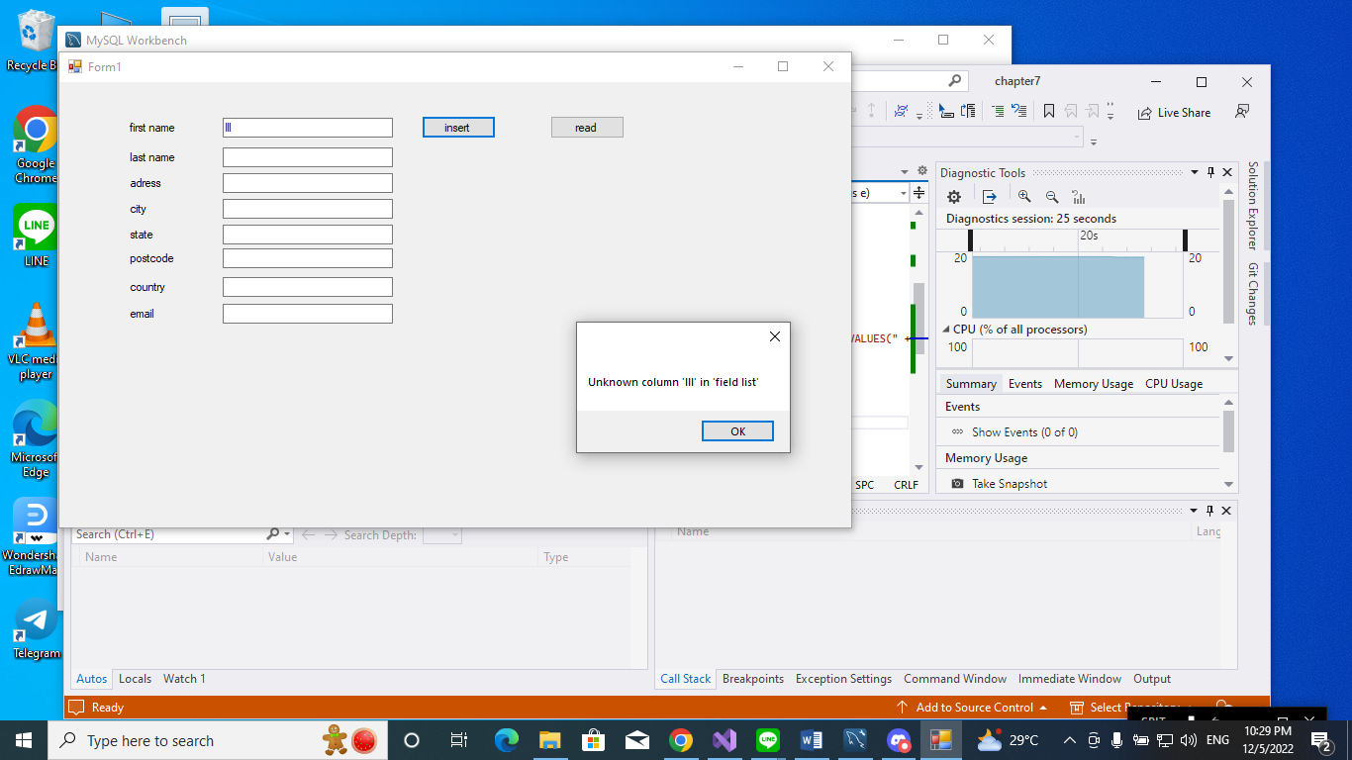Toggle a bookmark using the editor toolbar icon
Viewport: 1352px width, 760px height.
1048,111
